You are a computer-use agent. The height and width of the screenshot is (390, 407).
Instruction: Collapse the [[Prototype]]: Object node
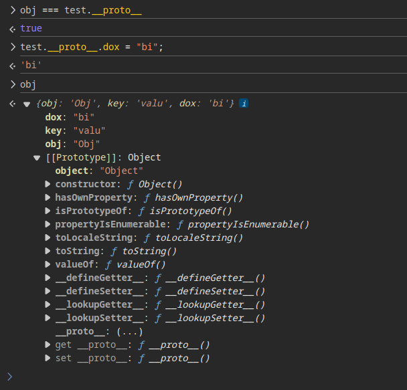37,158
